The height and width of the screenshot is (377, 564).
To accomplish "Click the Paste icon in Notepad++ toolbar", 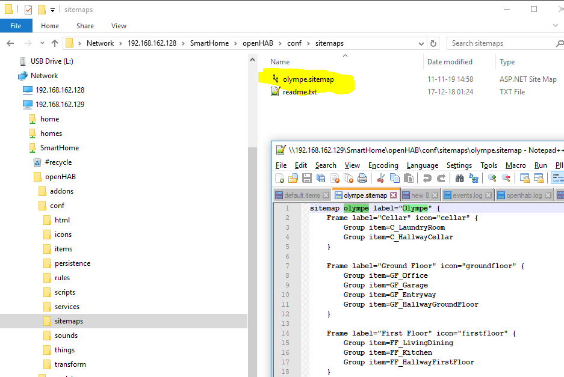I will 409,178.
